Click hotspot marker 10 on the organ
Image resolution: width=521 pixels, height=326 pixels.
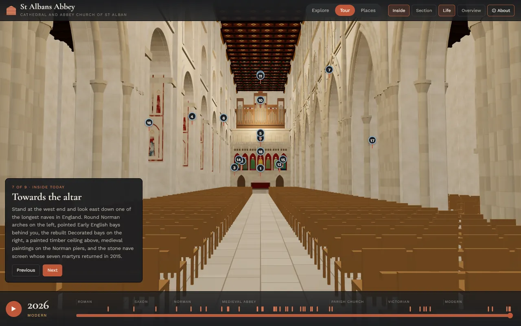[260, 100]
